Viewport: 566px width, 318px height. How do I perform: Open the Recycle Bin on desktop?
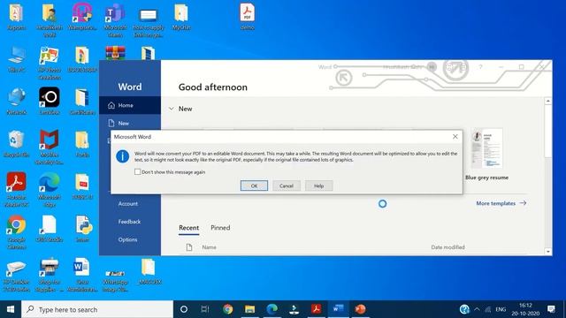pyautogui.click(x=16, y=144)
